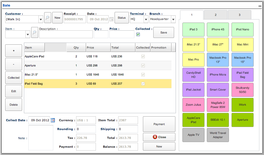Image resolution: width=264 pixels, height=155 pixels.
Task: Click the Qty input field
Action: point(101,34)
